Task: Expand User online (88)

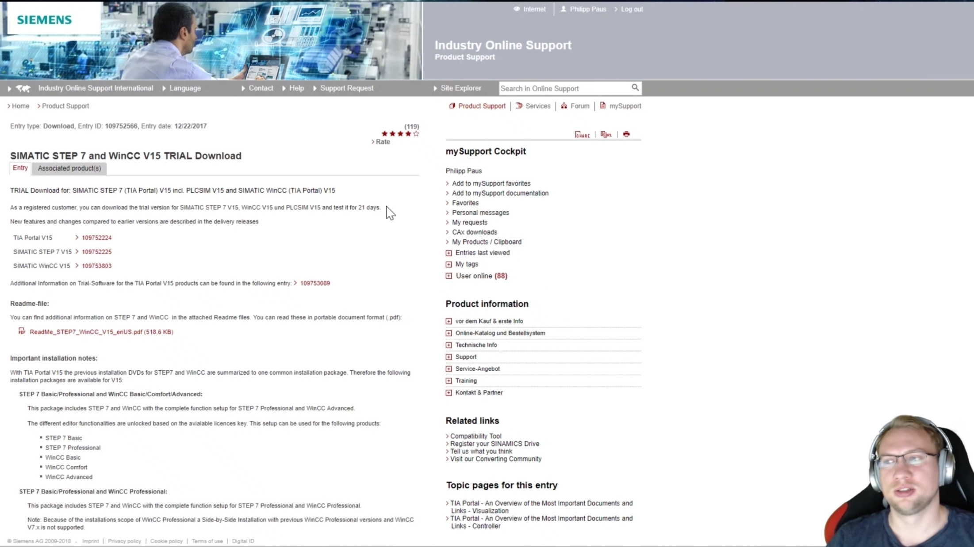Action: click(449, 276)
